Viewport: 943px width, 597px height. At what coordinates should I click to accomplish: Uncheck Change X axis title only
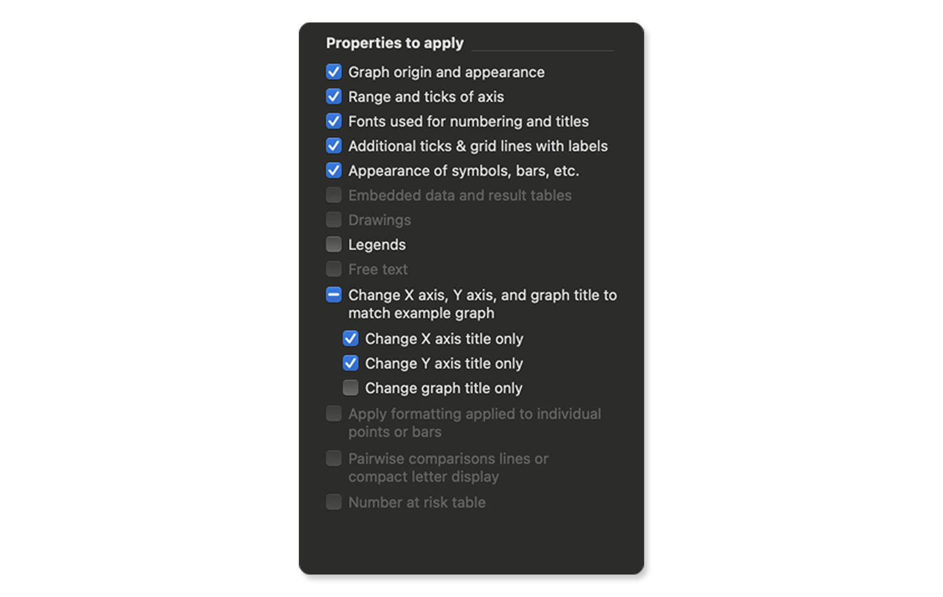coord(351,339)
